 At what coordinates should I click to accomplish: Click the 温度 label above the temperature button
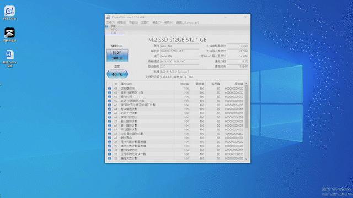click(117, 67)
